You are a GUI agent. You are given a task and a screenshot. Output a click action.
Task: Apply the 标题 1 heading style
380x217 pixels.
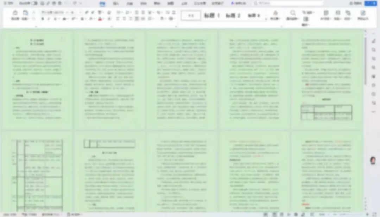(212, 15)
